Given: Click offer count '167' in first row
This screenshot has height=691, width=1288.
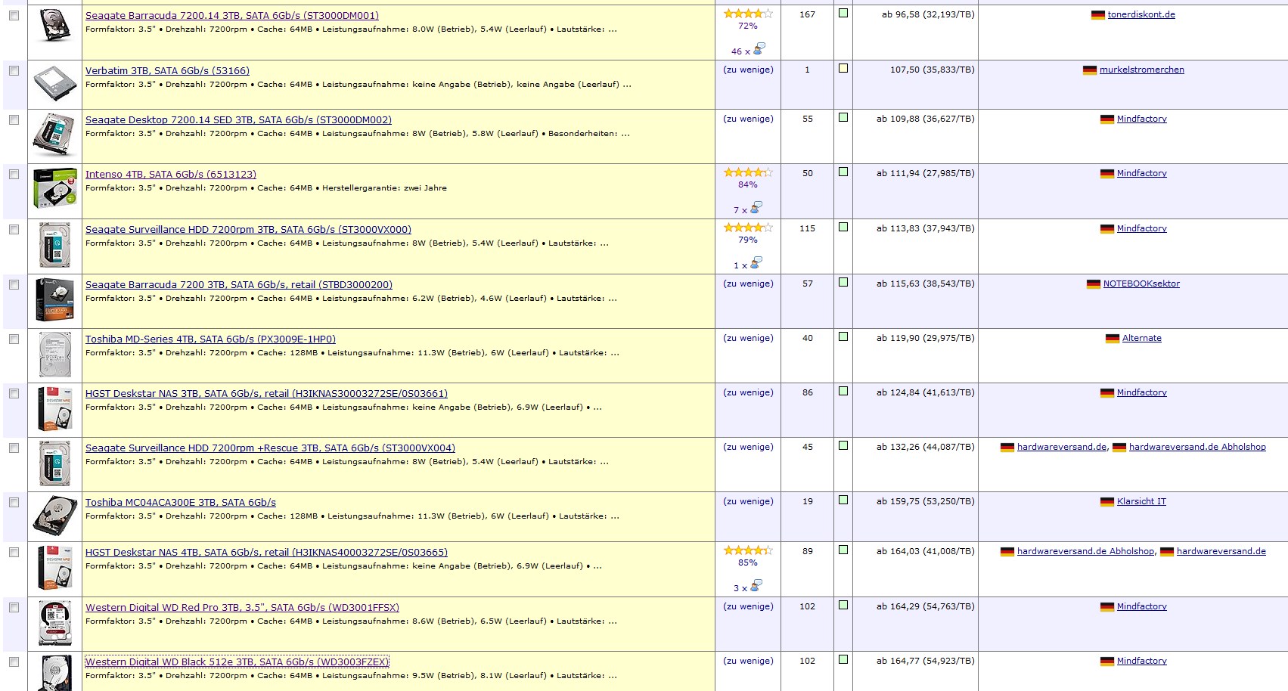Looking at the screenshot, I should (808, 15).
